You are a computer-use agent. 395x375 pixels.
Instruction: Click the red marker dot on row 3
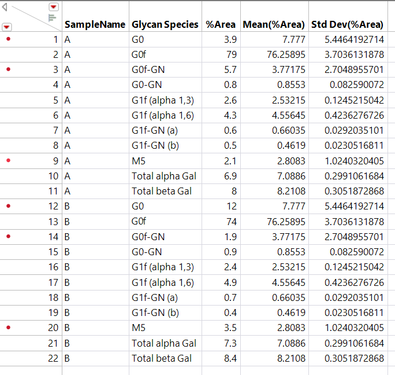click(8, 69)
